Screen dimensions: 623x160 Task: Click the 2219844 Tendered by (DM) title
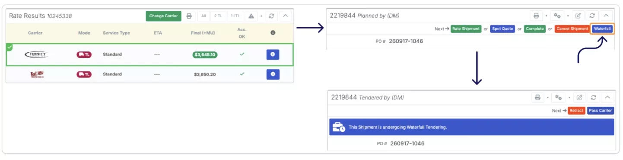click(367, 97)
